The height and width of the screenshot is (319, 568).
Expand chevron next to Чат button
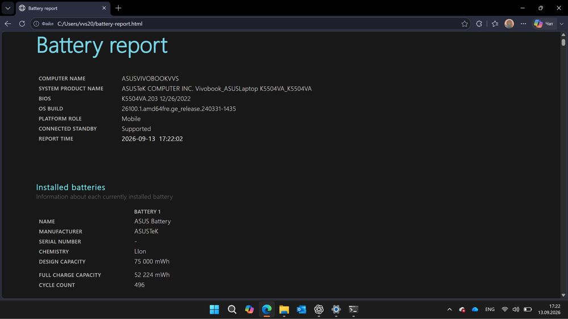pyautogui.click(x=562, y=24)
